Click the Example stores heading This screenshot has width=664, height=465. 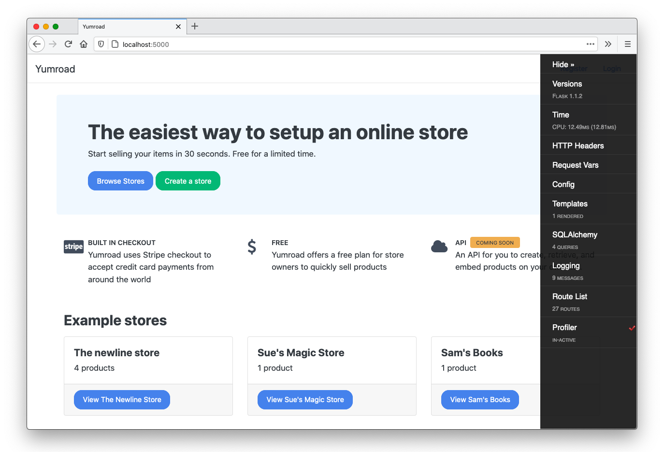coord(115,320)
